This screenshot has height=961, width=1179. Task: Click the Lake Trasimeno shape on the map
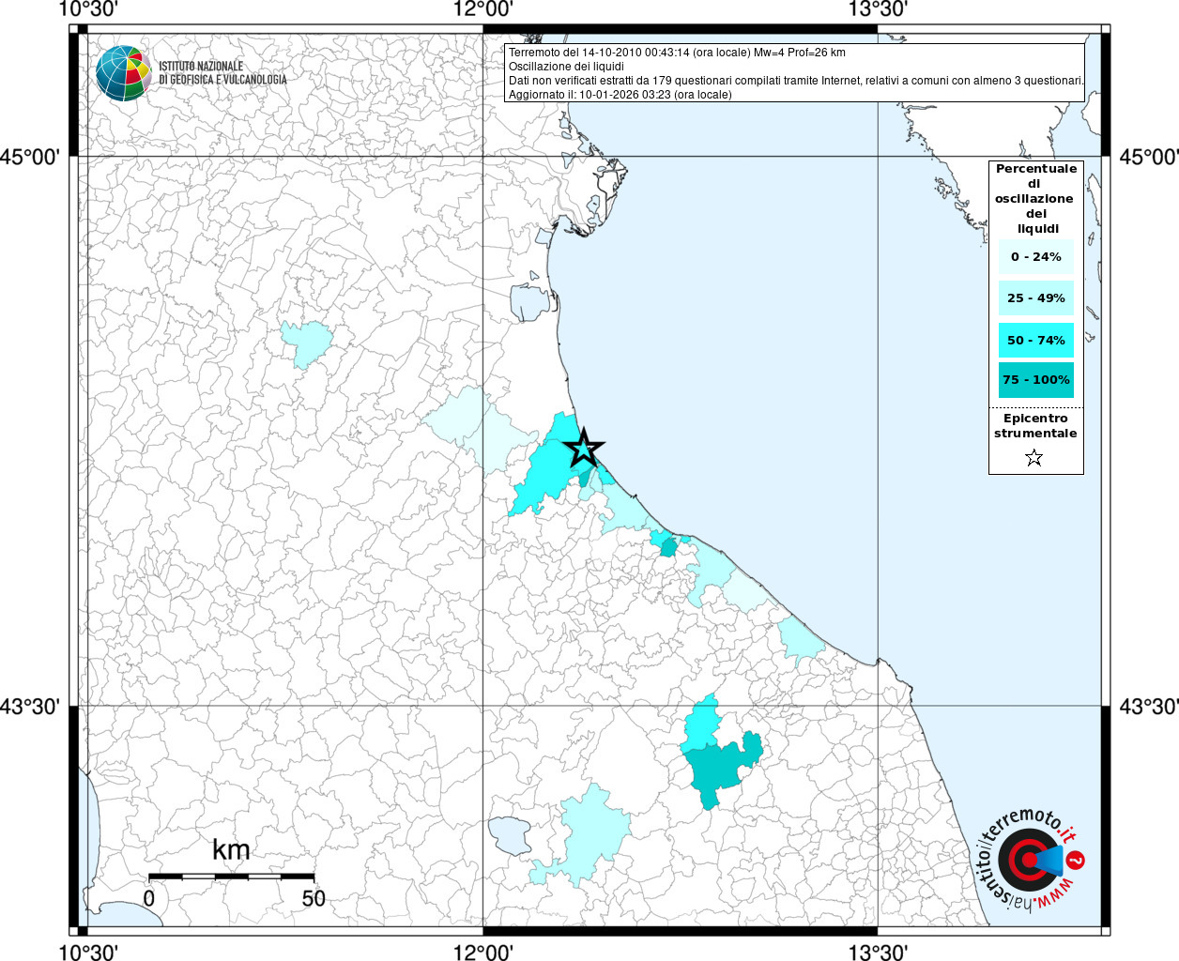(509, 834)
